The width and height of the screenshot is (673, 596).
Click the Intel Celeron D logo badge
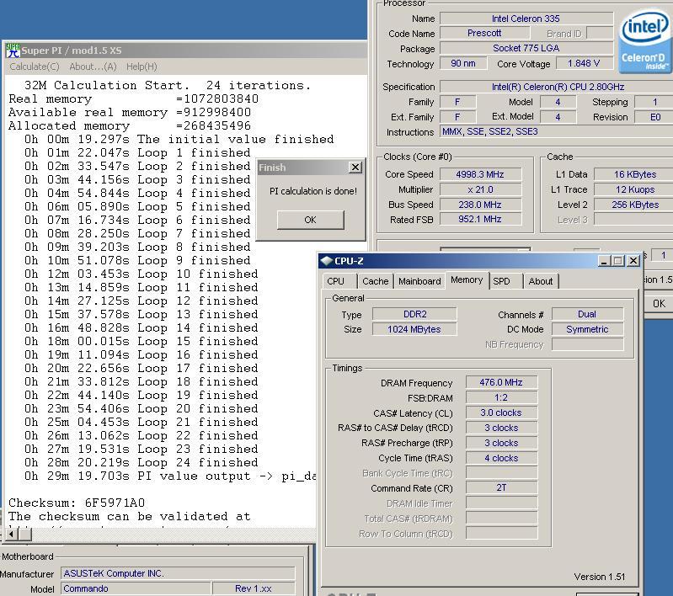[644, 43]
